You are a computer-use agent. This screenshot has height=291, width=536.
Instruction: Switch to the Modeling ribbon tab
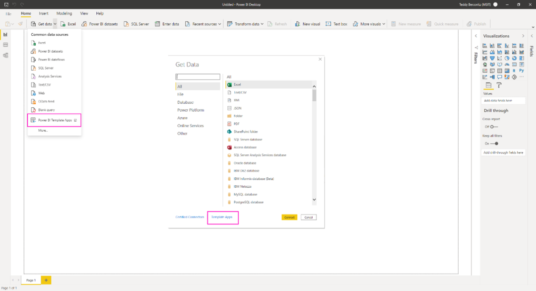64,13
